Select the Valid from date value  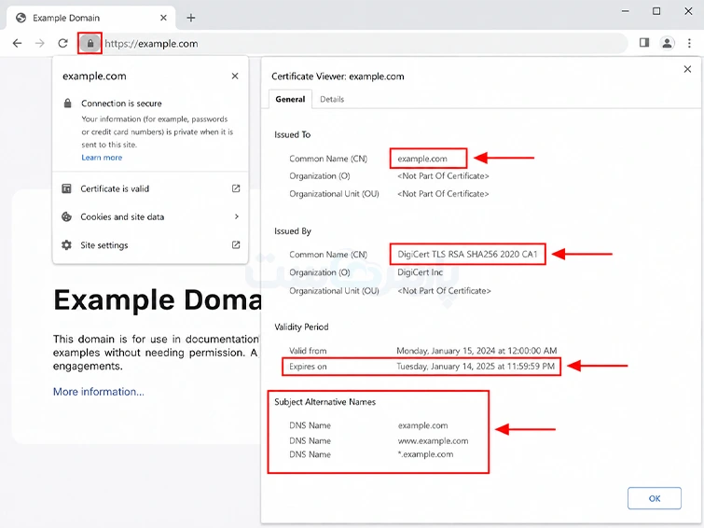click(476, 351)
